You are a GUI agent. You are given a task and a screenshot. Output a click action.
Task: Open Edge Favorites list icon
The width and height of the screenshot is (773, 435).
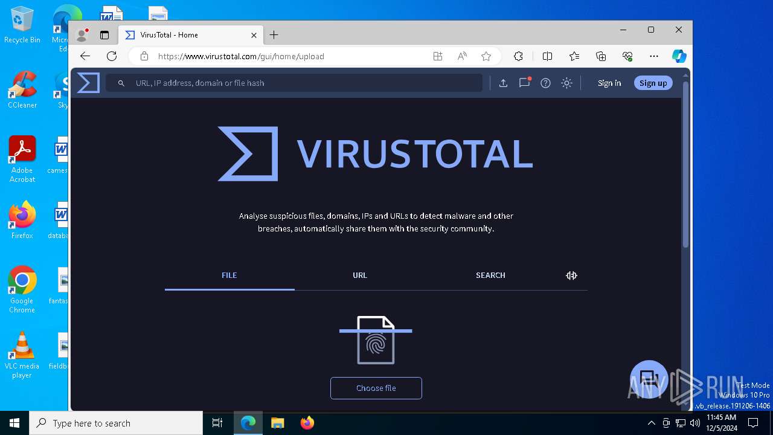pos(574,56)
